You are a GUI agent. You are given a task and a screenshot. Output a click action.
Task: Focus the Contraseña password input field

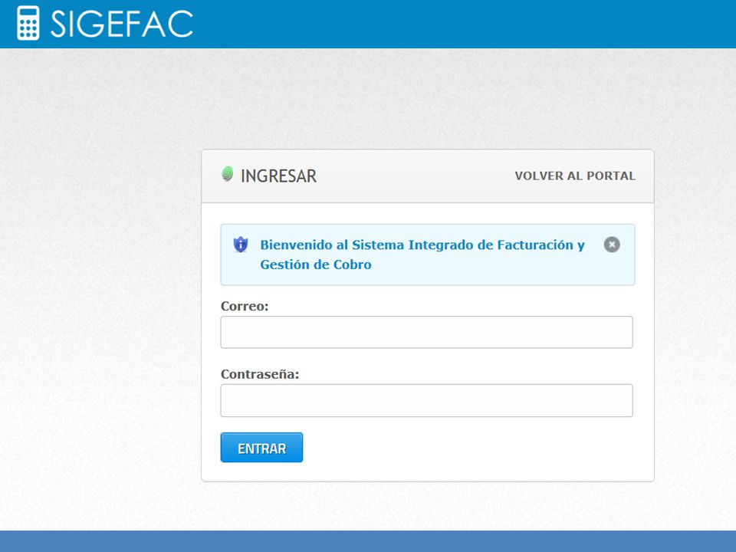tap(427, 401)
